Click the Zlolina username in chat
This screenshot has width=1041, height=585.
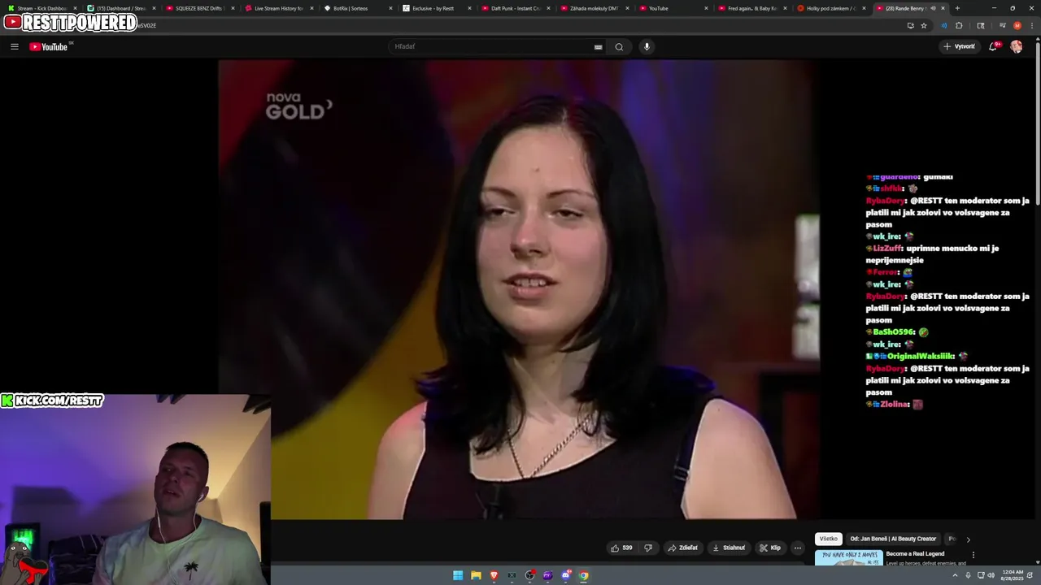(895, 405)
